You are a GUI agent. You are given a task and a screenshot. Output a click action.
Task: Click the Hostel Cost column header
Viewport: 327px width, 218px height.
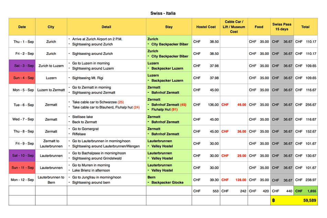tap(206, 27)
